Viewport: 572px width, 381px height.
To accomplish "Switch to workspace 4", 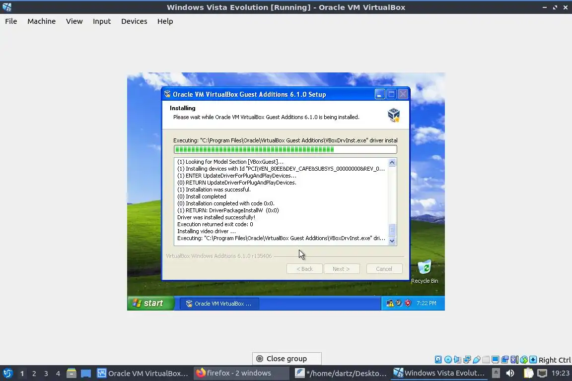I will [x=58, y=374].
